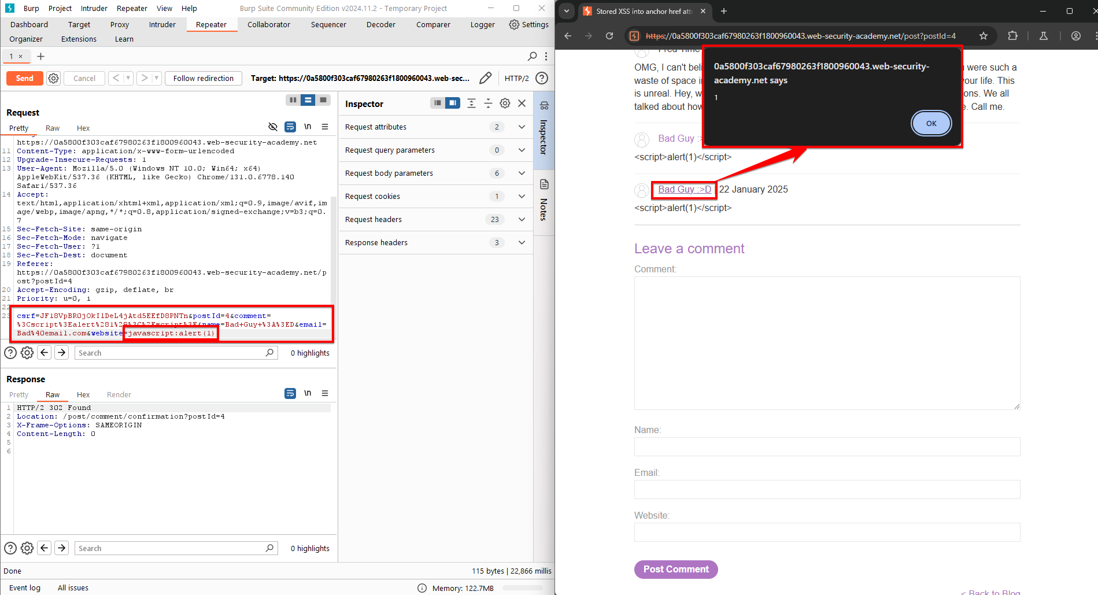Switch request view to Raw
Screen dimensions: 1098x595
[x=53, y=128]
